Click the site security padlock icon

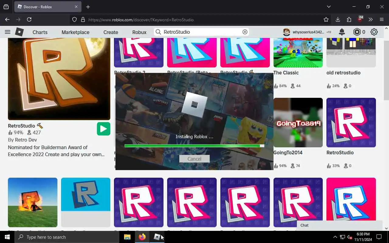83,19
